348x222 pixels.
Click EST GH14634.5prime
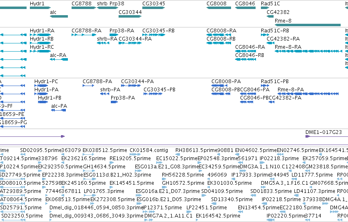[x=104, y=167]
